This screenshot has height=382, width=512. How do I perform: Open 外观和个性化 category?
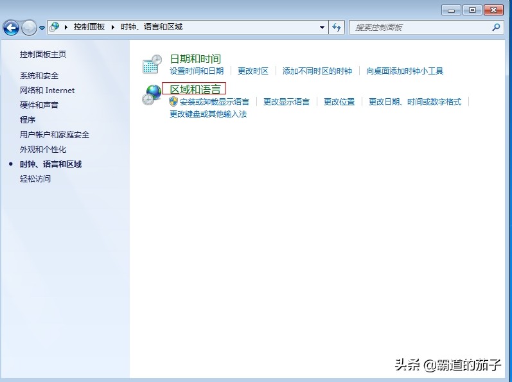[43, 150]
